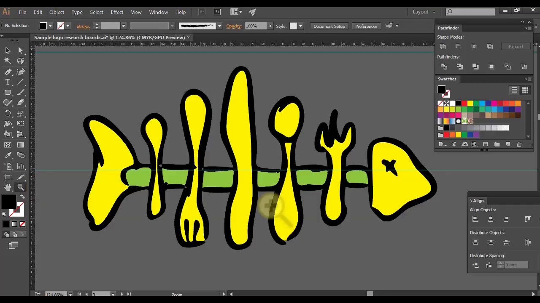Viewport: 540px width, 303px height.
Task: Choose the Line Segment tool
Action: (20, 82)
